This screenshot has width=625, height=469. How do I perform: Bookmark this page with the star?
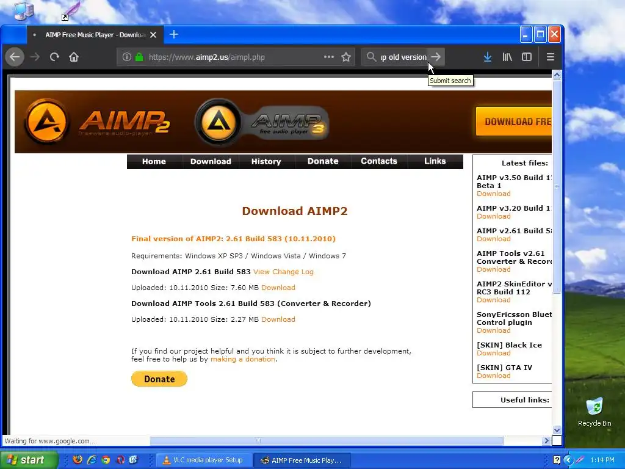pos(346,57)
